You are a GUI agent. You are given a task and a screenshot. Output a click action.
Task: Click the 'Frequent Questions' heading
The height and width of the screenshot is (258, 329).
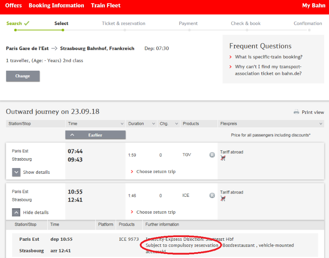coord(260,46)
